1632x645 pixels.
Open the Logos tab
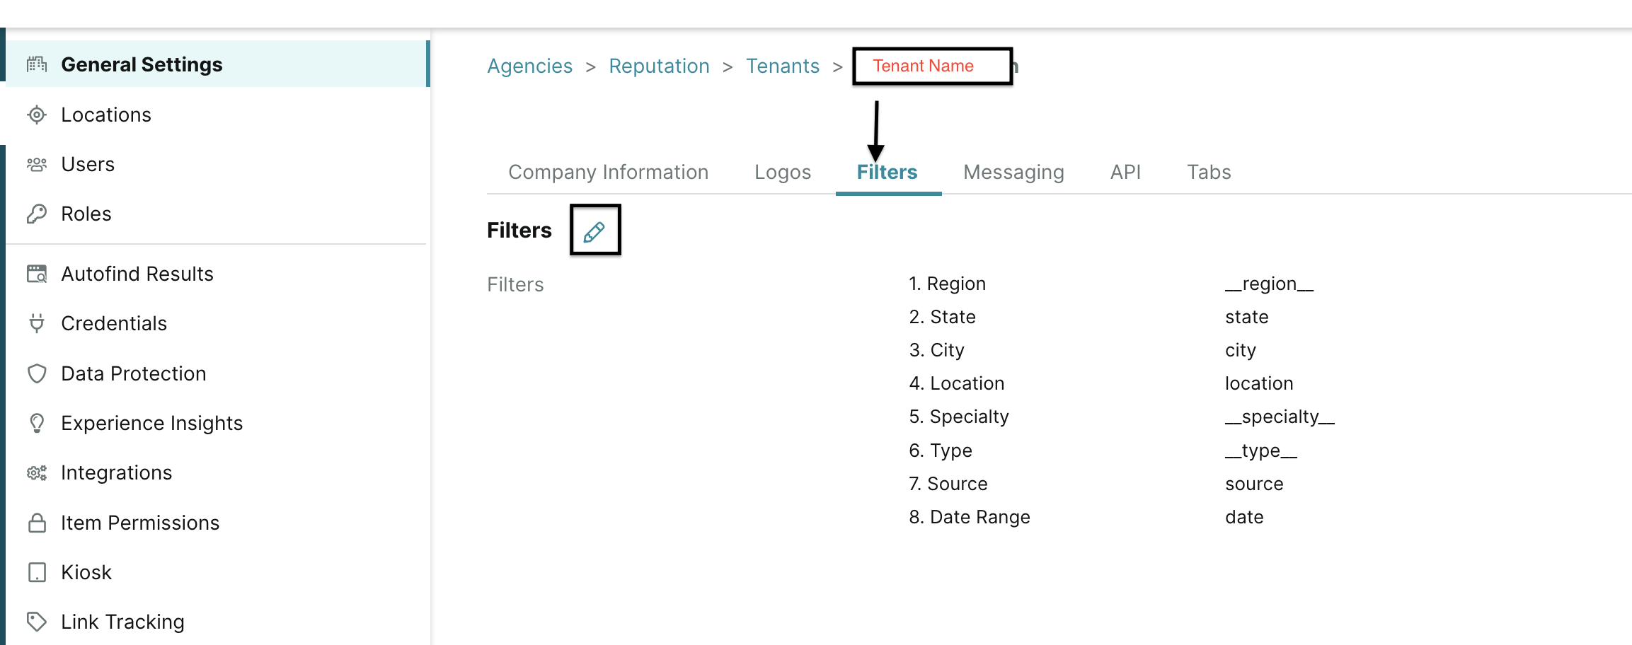tap(783, 172)
